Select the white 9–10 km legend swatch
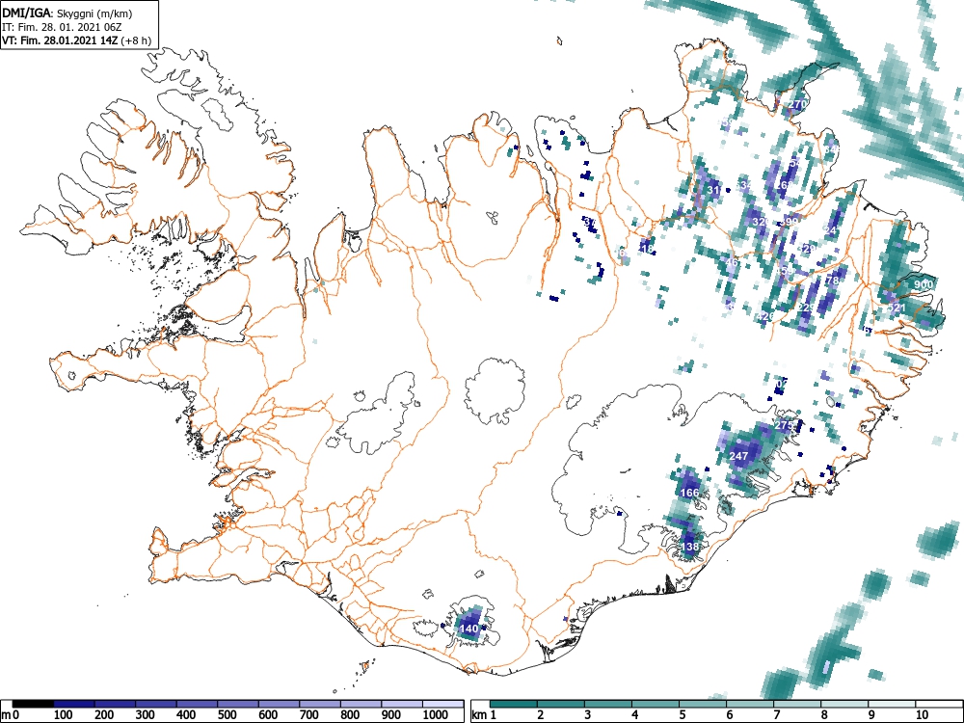Screen dimensions: 964x723 892,704
